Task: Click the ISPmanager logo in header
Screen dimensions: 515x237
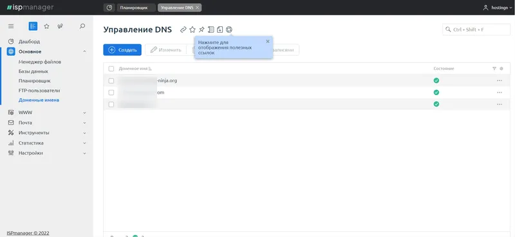Action: click(30, 7)
